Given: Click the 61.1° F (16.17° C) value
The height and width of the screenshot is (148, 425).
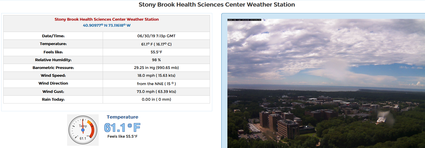Looking at the screenshot, I should pyautogui.click(x=156, y=44).
